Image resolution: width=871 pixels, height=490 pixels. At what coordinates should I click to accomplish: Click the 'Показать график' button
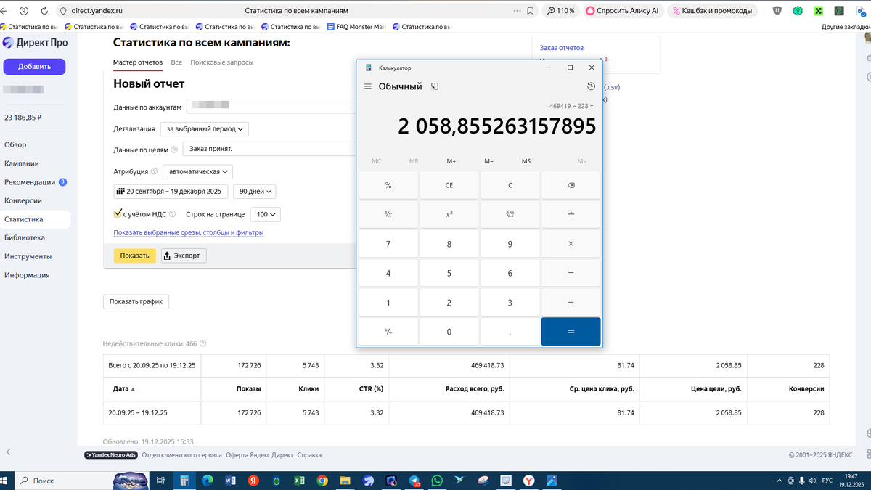coord(136,301)
